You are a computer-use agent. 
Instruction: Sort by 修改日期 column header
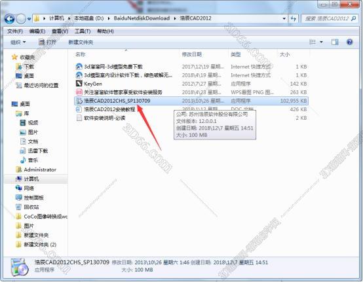point(192,54)
